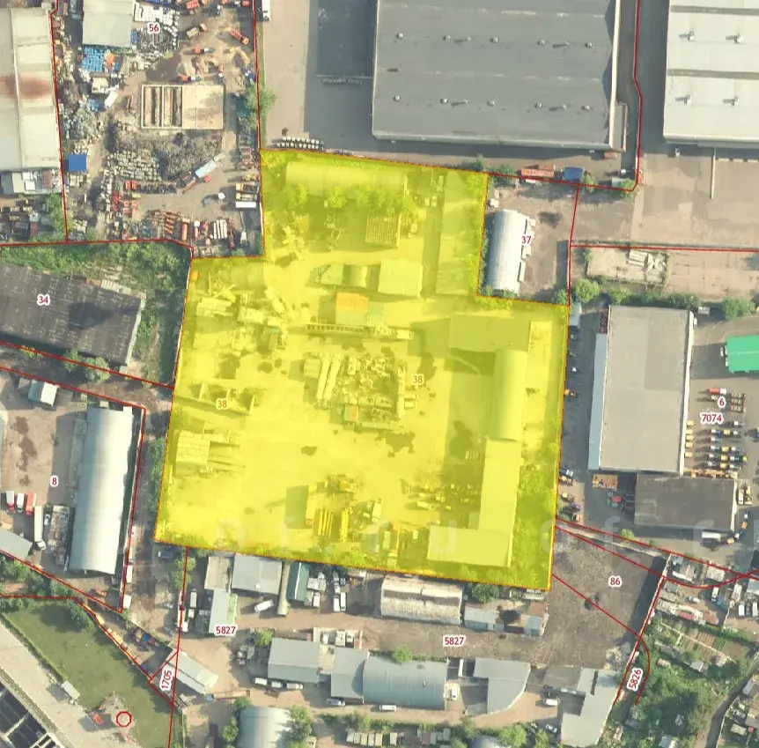
Task: Click parcel label 7074
Action: (711, 418)
